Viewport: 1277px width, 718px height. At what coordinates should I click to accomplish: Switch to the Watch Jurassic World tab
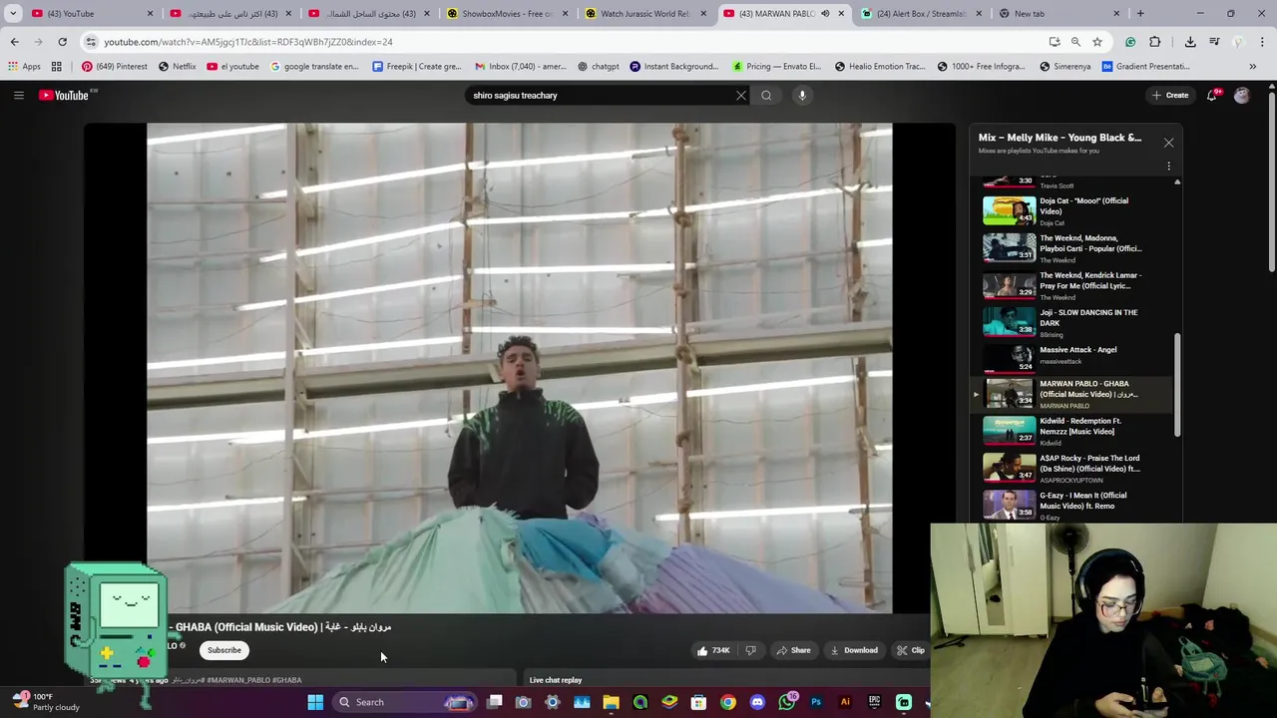click(x=644, y=14)
